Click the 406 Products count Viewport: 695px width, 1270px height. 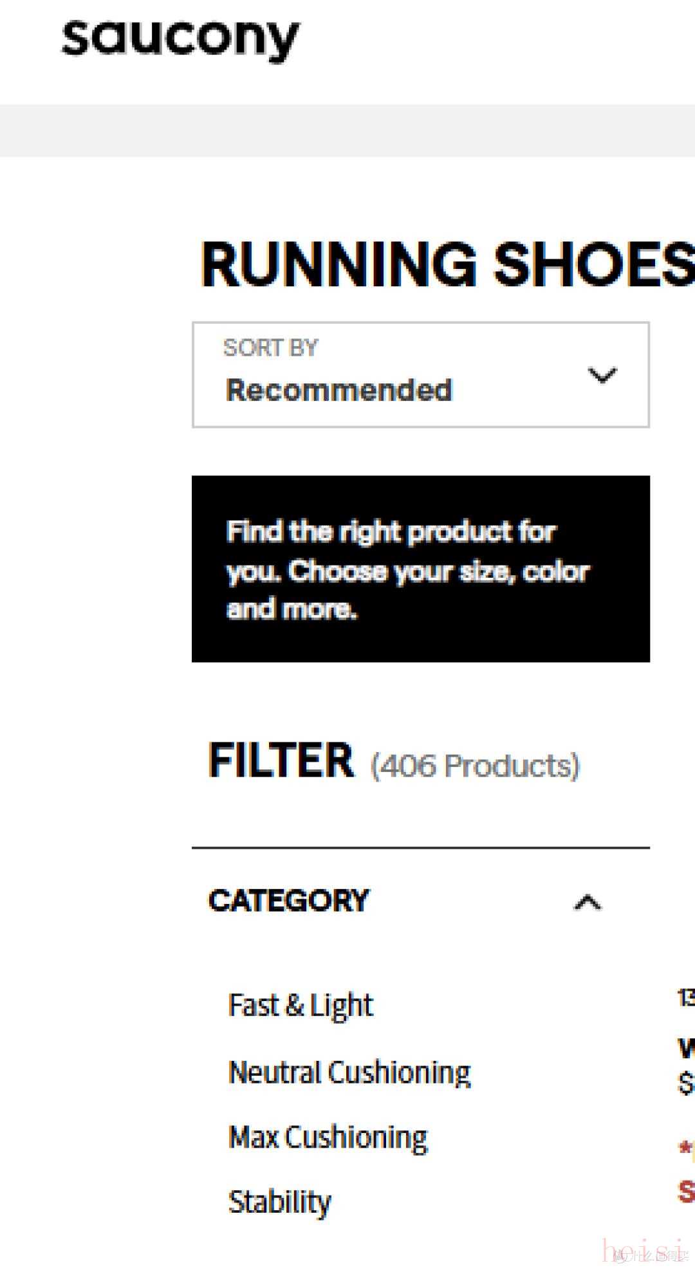point(475,766)
